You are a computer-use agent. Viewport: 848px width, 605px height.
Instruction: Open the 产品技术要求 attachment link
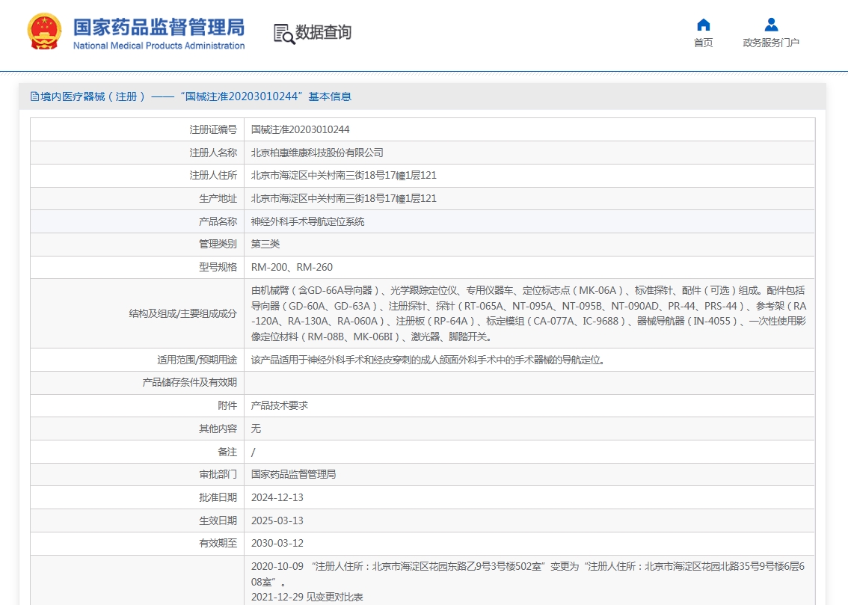280,405
